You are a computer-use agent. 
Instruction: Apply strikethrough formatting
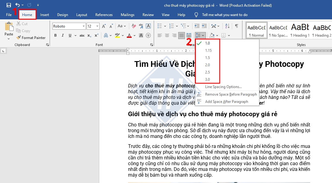click(x=82, y=35)
